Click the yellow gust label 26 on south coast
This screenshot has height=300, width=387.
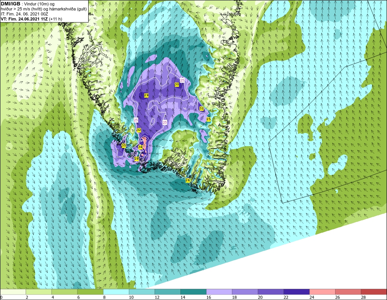pos(188,180)
